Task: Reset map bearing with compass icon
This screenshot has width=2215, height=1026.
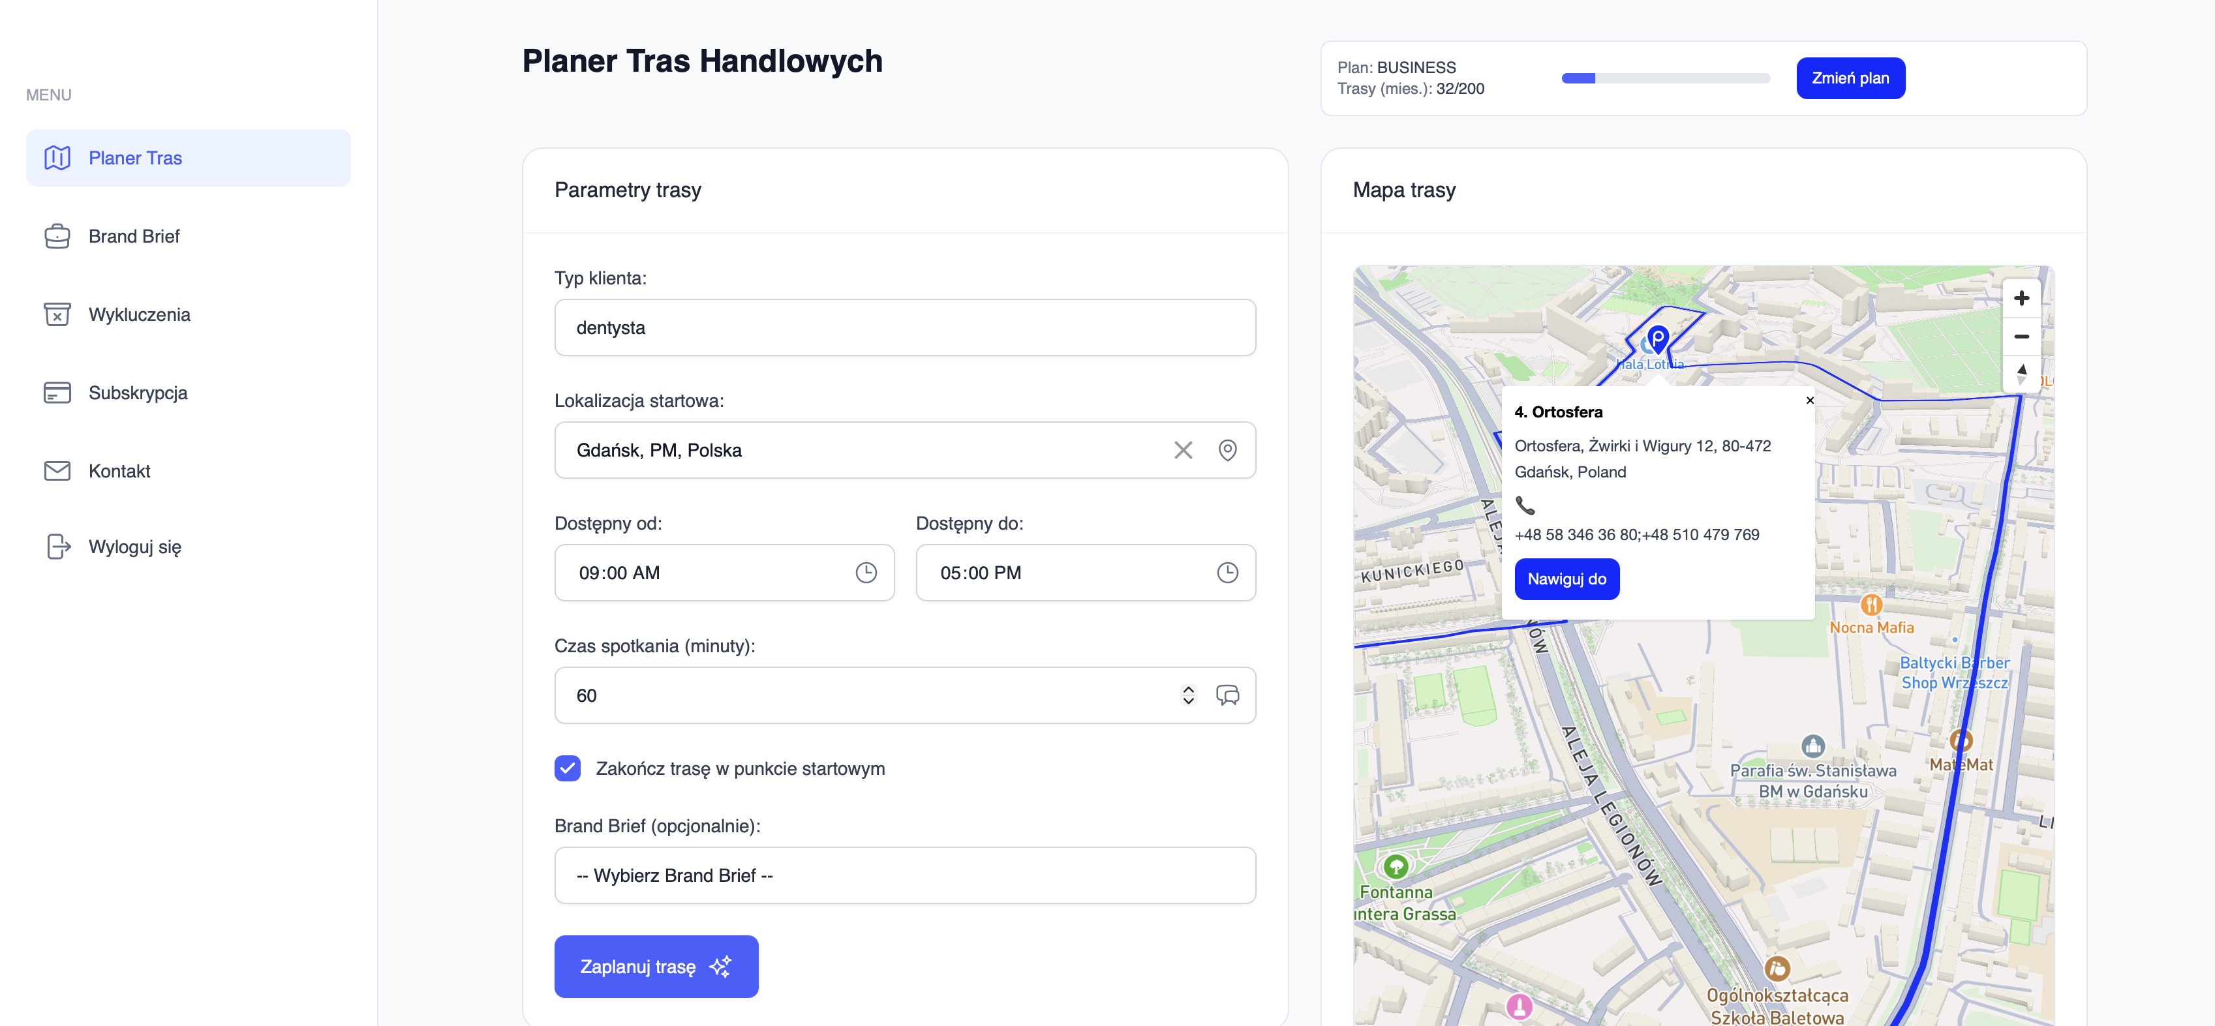Action: [x=2021, y=374]
